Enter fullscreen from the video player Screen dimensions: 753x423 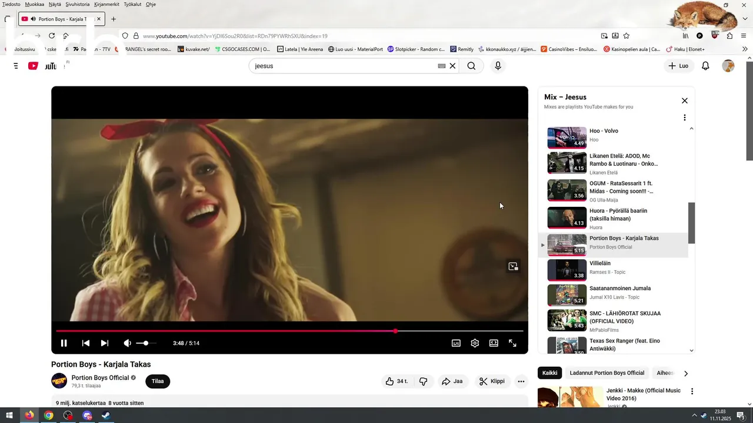(512, 343)
